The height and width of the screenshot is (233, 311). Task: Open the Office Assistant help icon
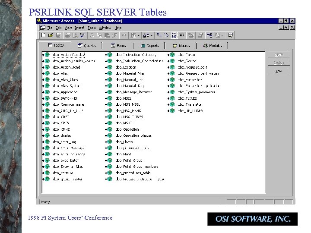click(230, 35)
